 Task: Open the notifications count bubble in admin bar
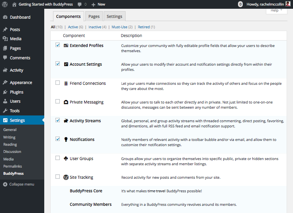pyautogui.click(x=240, y=4)
